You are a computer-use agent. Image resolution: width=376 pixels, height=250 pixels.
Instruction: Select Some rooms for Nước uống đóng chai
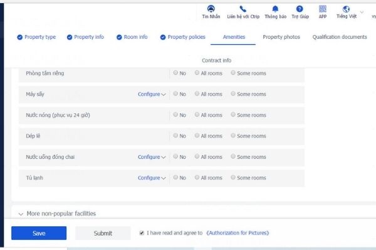233,156
